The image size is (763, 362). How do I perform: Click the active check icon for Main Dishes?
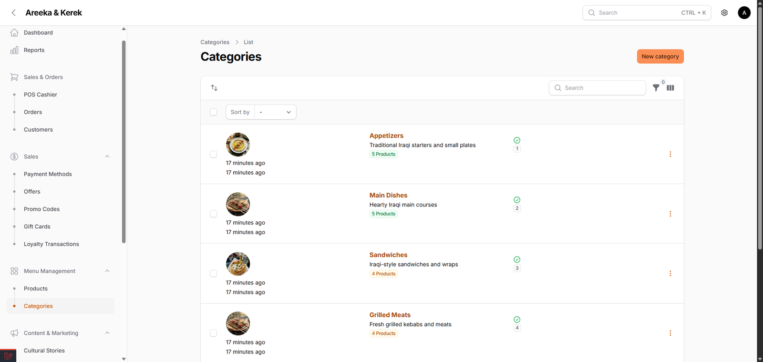click(x=517, y=200)
